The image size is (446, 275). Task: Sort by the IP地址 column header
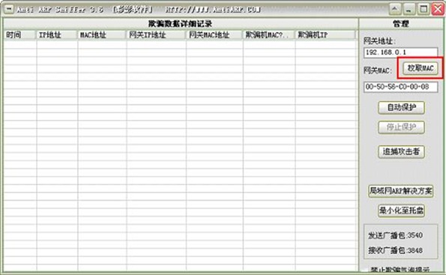(x=57, y=35)
